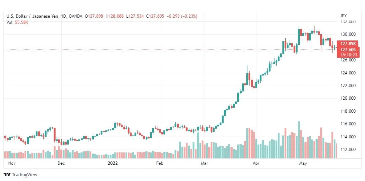Click the JPY currency label on axis
This screenshot has height=181, width=365.
click(343, 16)
